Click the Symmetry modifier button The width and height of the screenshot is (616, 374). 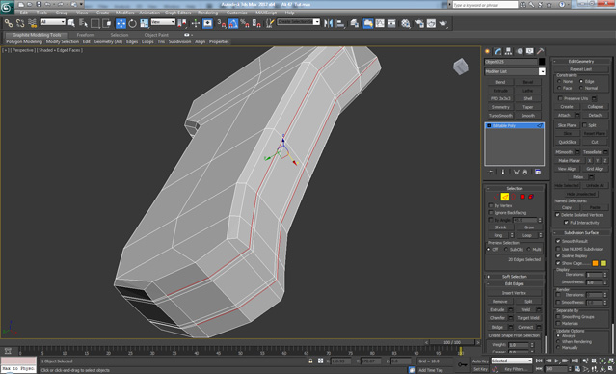coord(500,107)
